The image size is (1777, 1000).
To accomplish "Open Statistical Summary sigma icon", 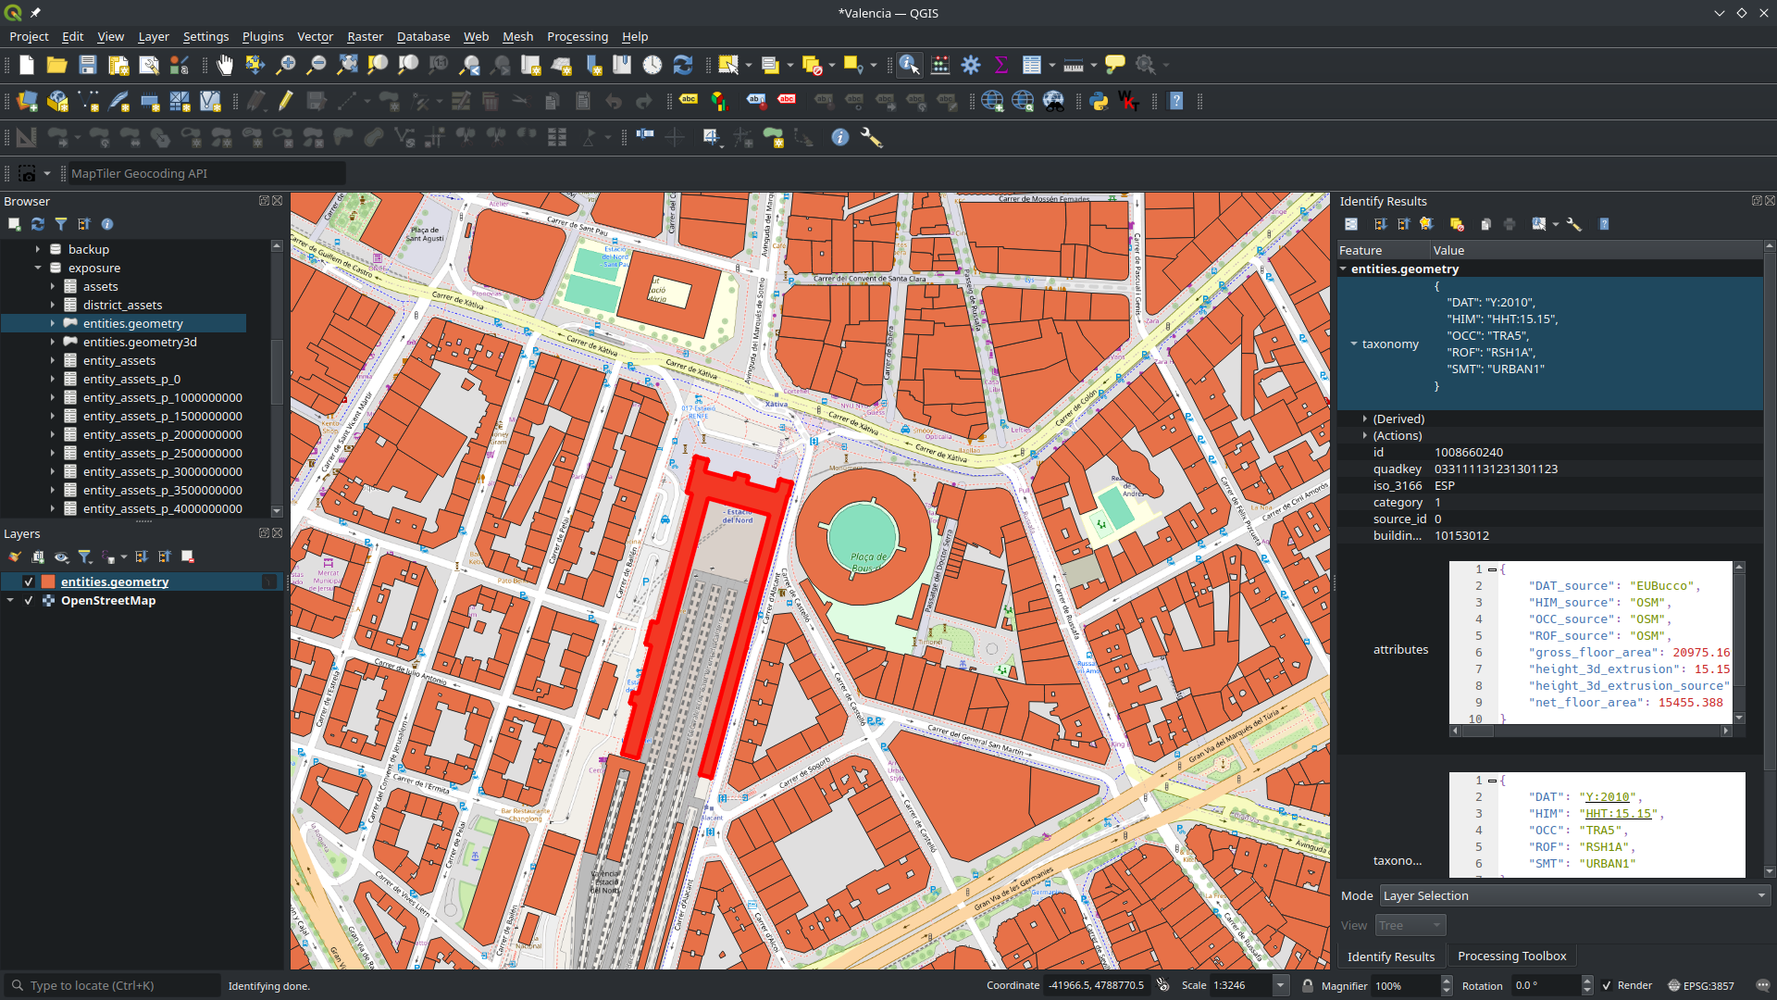I will click(1000, 65).
